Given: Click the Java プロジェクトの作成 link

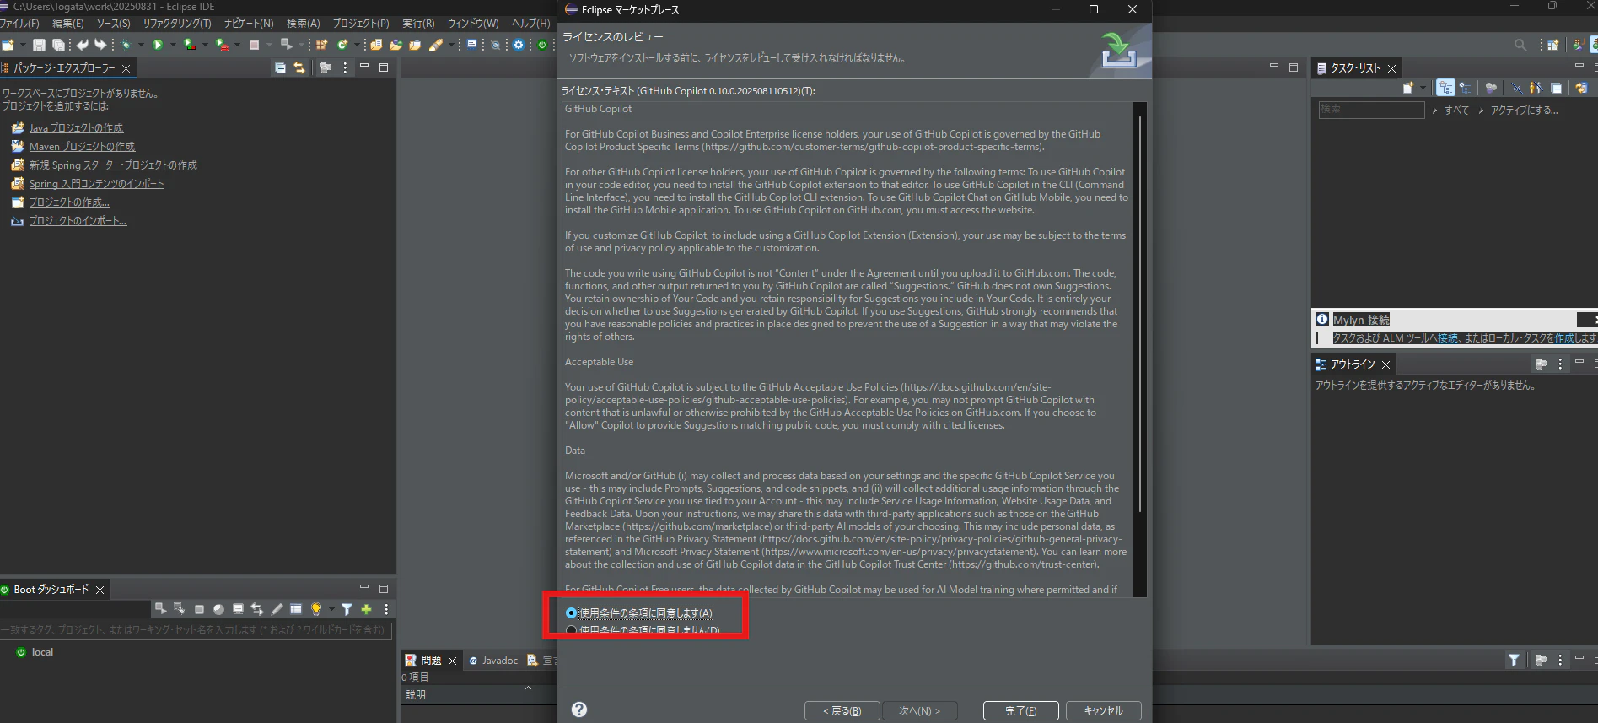Looking at the screenshot, I should tap(76, 128).
